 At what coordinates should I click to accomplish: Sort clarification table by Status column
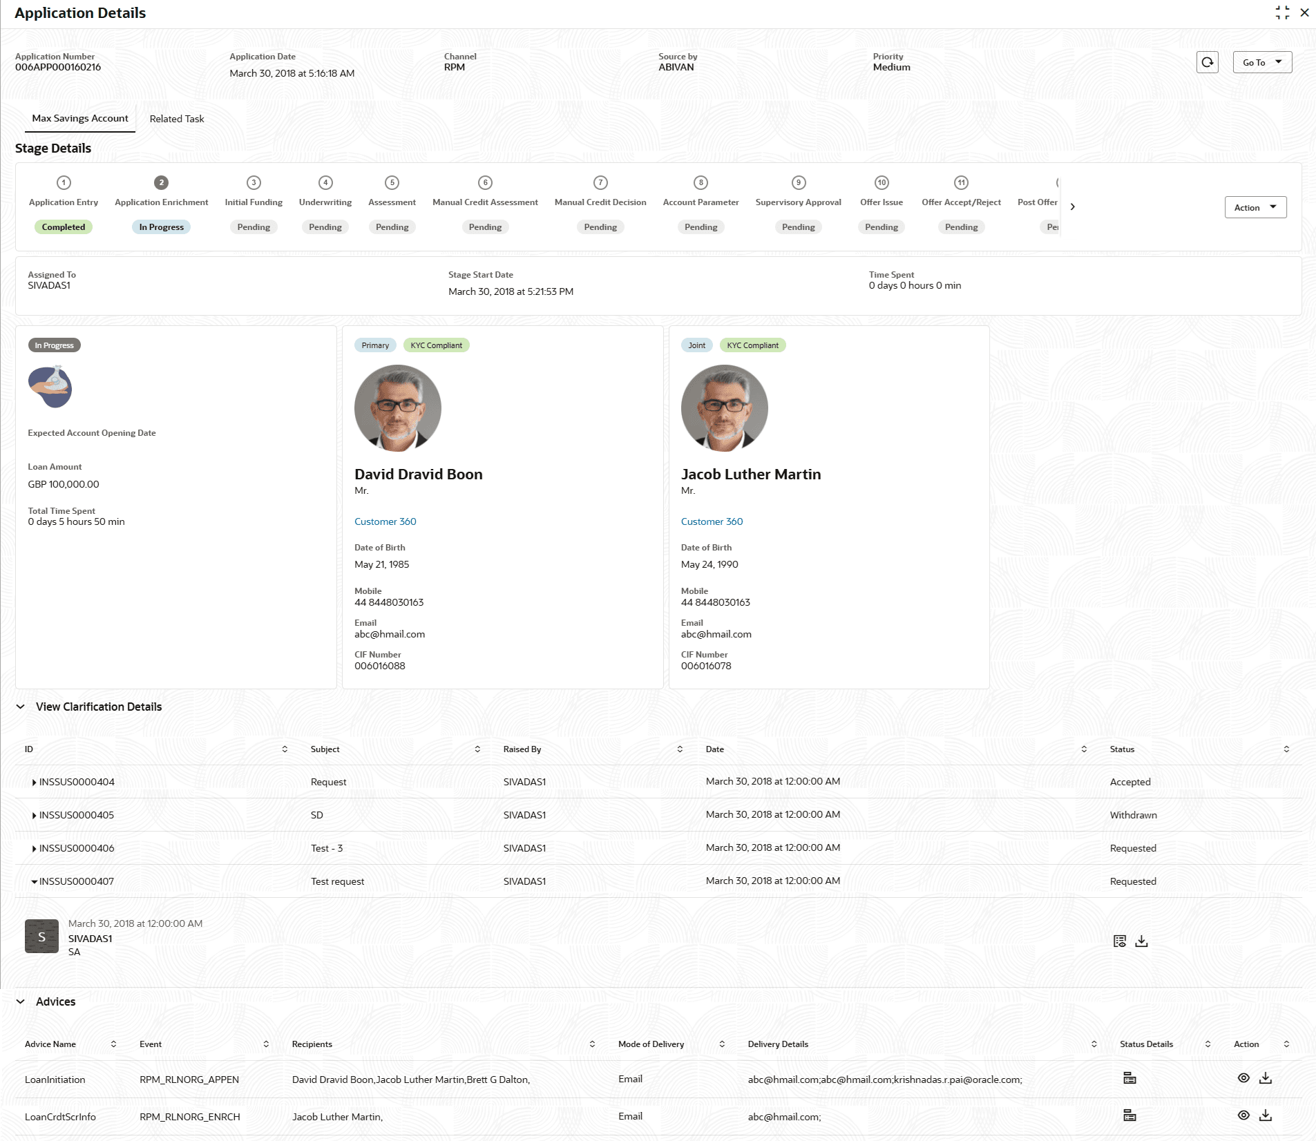coord(1286,749)
